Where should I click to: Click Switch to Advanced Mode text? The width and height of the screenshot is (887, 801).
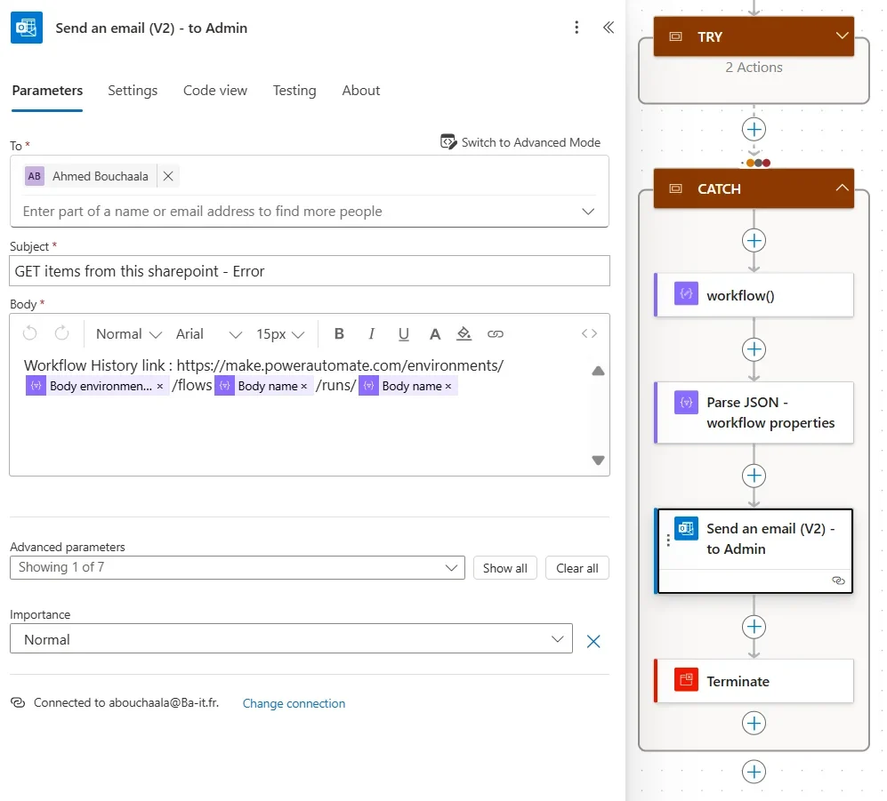[x=530, y=142]
